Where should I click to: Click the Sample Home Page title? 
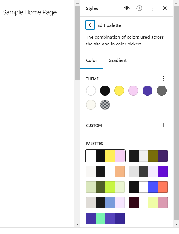click(x=29, y=12)
